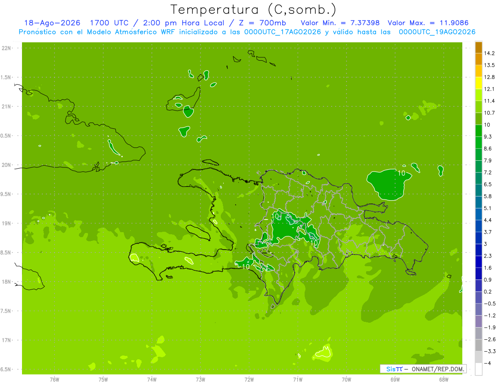
Task: Pick the yellow swatch between 12.8 and 12.1
Action: click(x=478, y=83)
